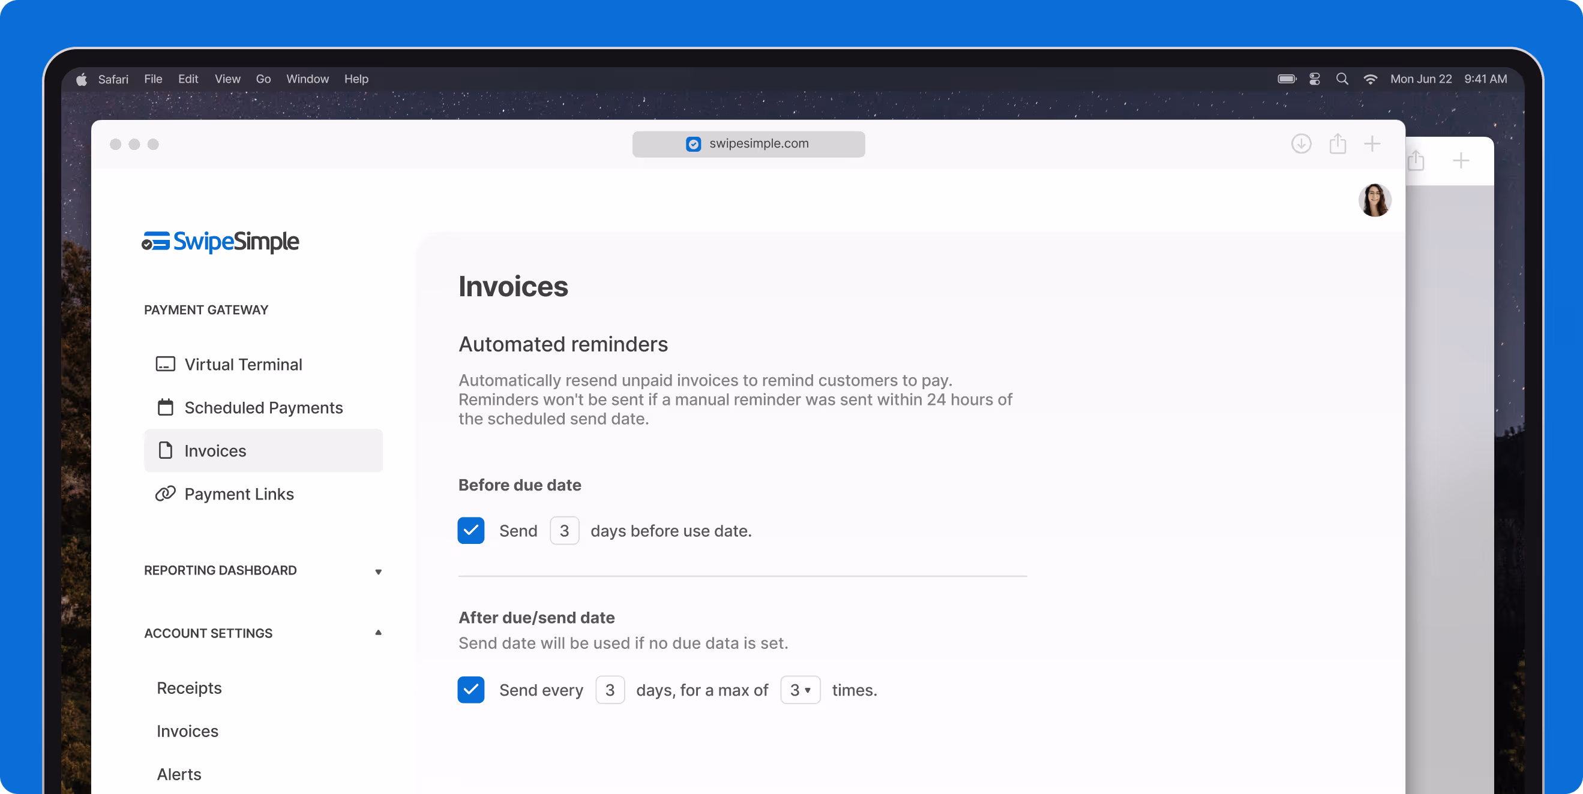
Task: Uncheck the before due date reminder checkbox
Action: pos(470,531)
